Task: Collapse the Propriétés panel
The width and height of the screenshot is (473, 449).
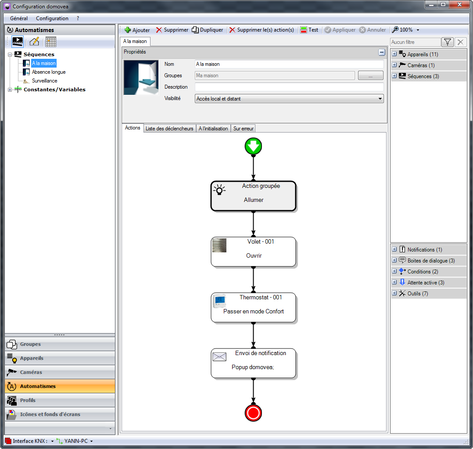Action: tap(382, 52)
